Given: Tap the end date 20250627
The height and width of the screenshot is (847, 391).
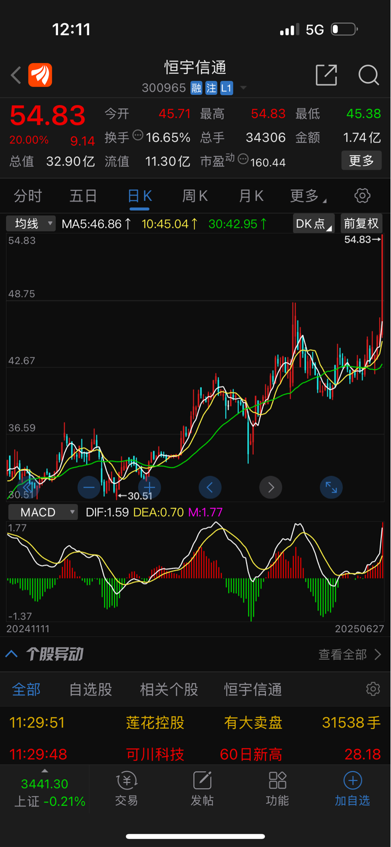Looking at the screenshot, I should [359, 629].
